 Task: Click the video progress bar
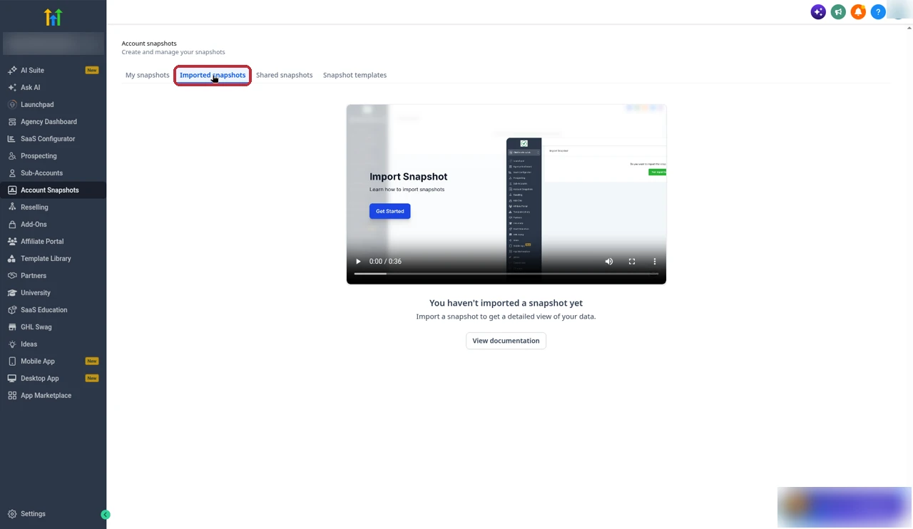click(506, 274)
